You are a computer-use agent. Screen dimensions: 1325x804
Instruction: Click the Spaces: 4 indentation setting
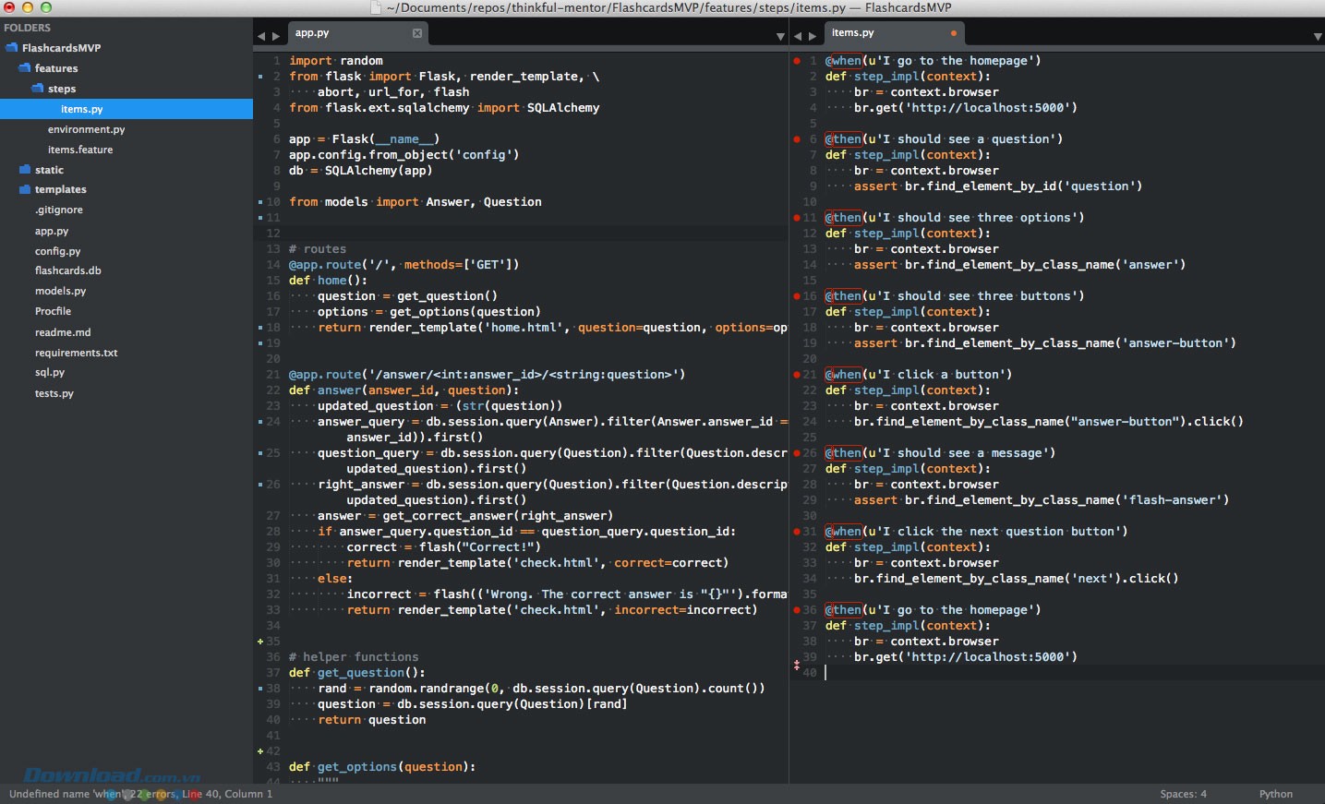(x=1183, y=794)
